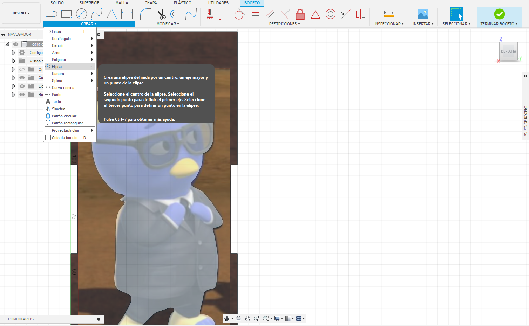Viewport: 529px width, 326px height.
Task: Click the Mirror tool icon in the toolbar
Action: (111, 14)
